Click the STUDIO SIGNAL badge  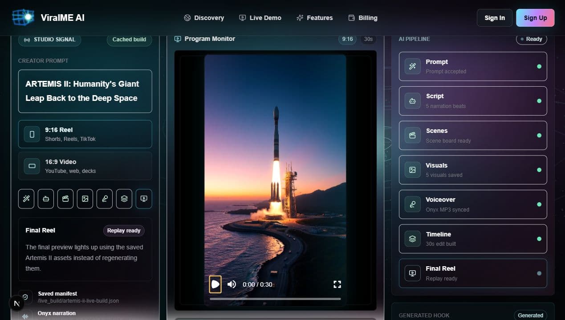coord(50,40)
